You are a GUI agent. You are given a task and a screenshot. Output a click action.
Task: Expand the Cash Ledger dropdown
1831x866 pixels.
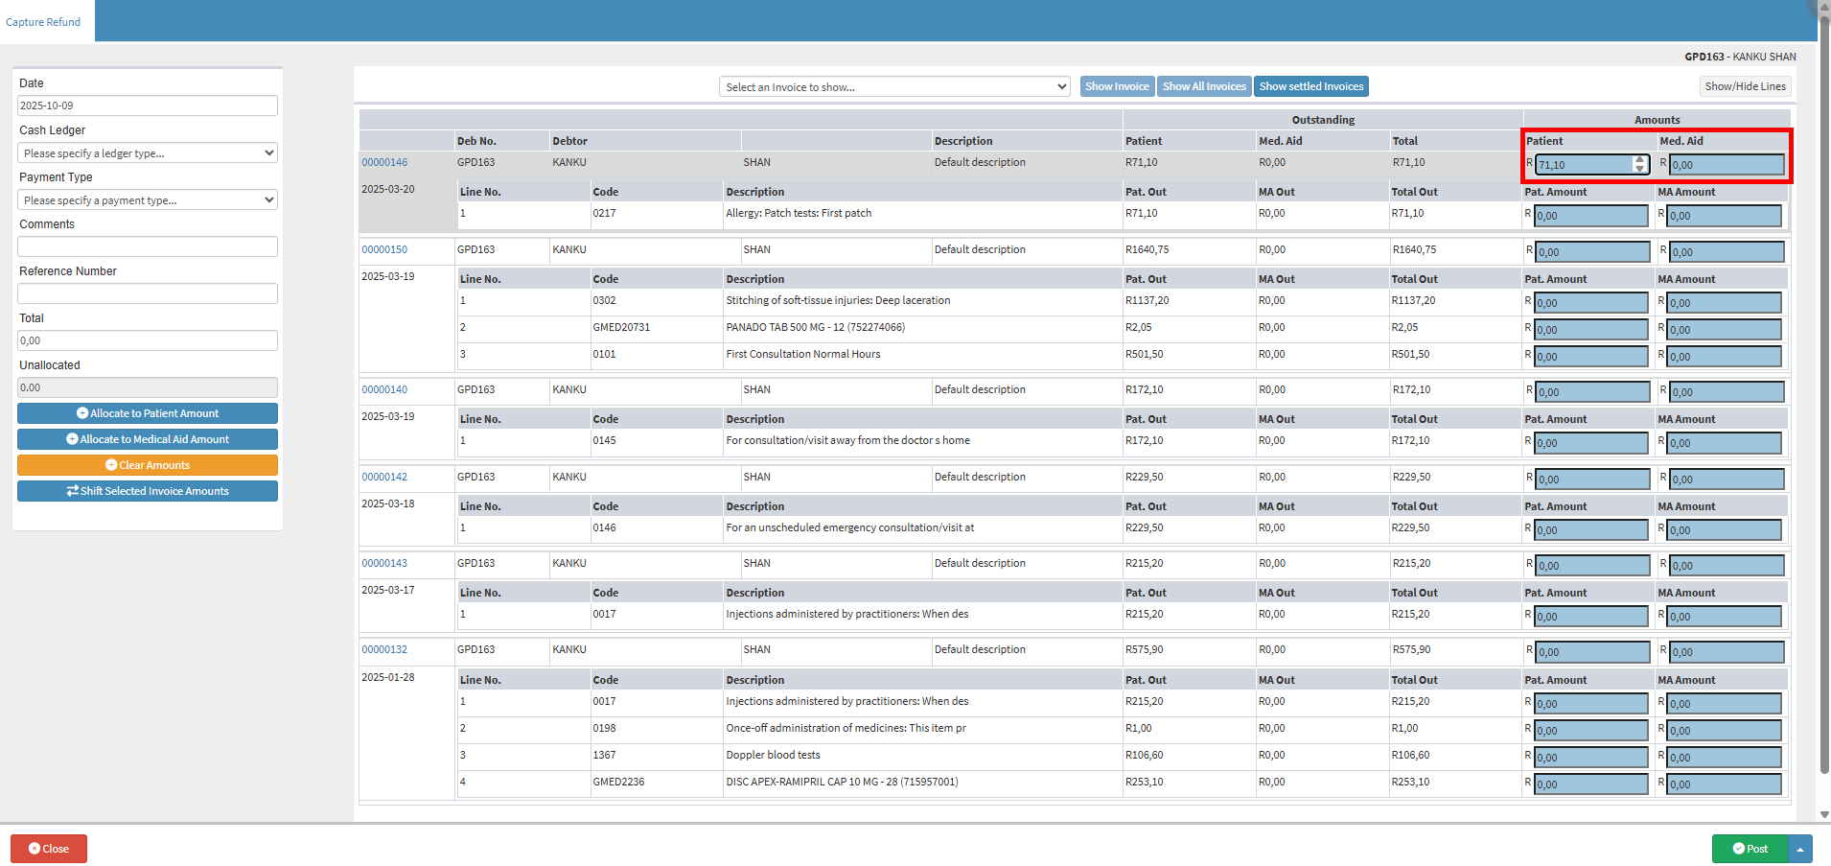148,153
